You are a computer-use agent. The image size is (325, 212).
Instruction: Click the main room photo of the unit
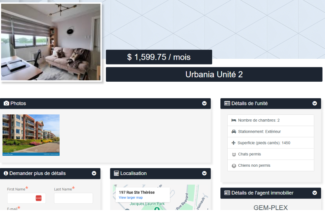point(51,42)
